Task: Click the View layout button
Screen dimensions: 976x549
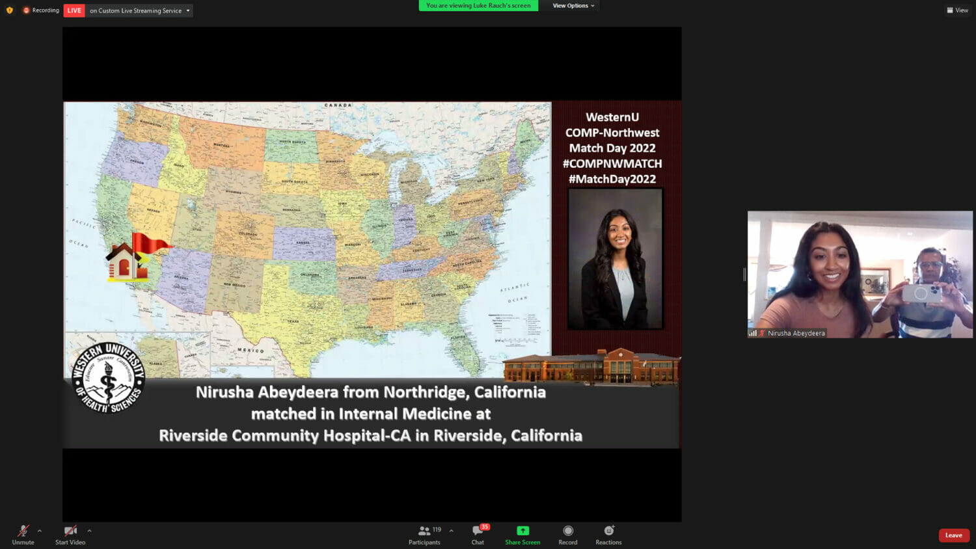Action: tap(957, 10)
